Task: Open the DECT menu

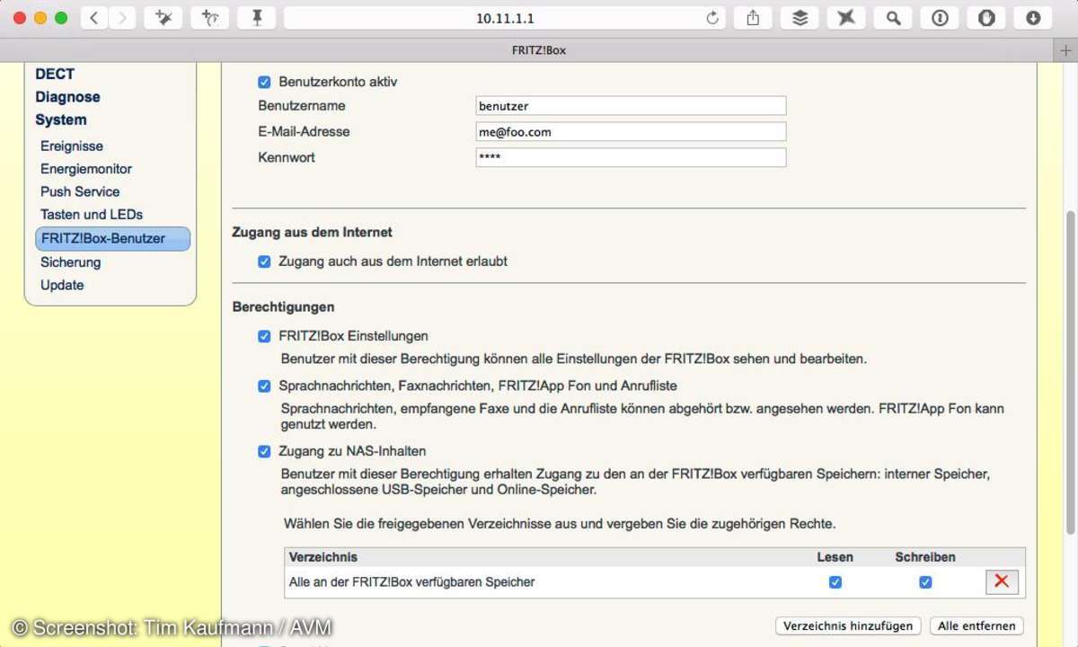Action: coord(55,74)
